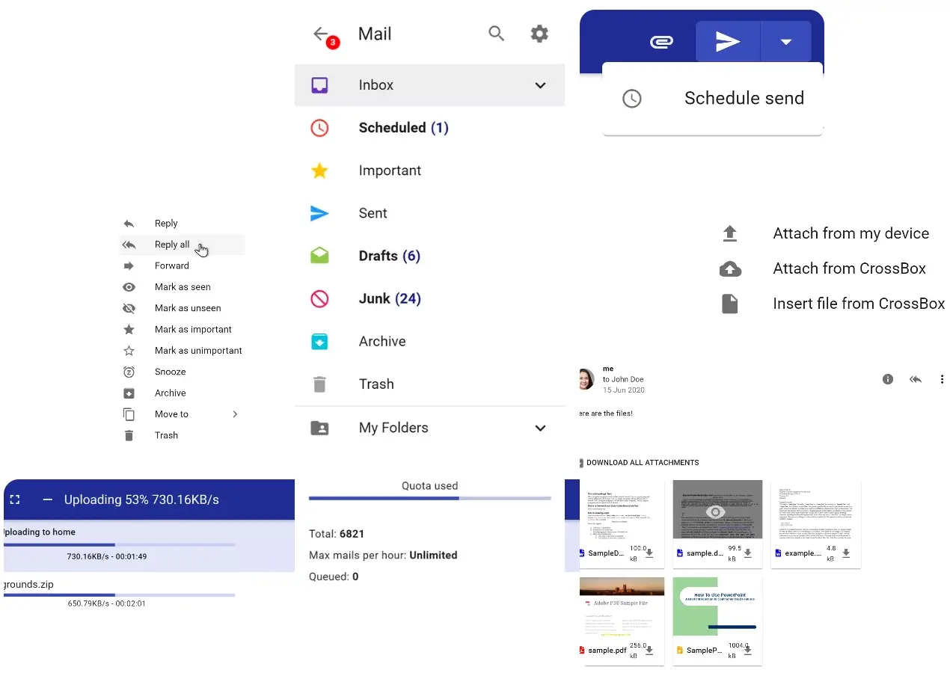950x673 pixels.
Task: Open mail search magnifier icon
Action: [x=497, y=34]
